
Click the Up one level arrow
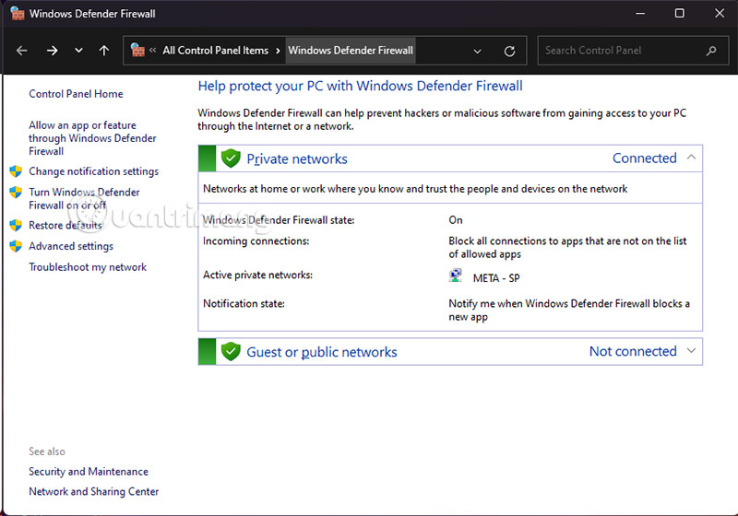103,51
